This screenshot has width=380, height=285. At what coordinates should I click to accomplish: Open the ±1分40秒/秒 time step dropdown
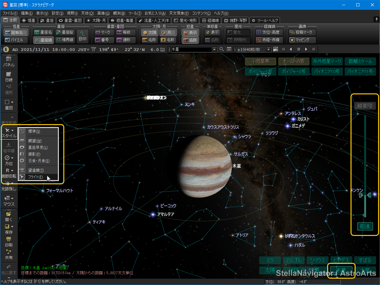[269, 49]
